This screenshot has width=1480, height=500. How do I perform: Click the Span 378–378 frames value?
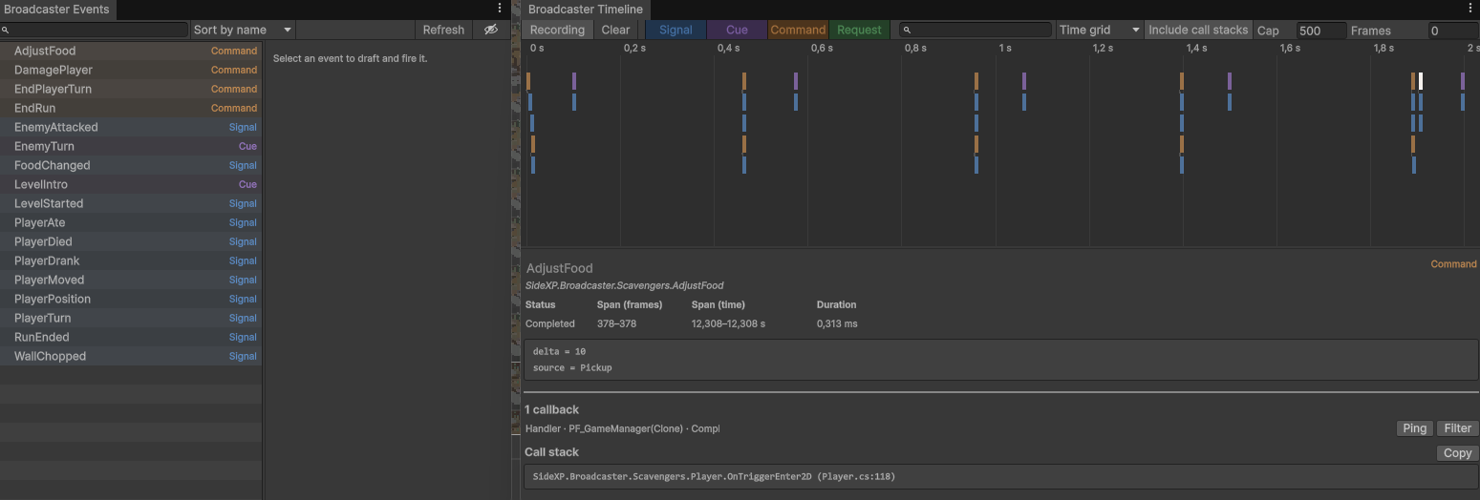click(616, 324)
